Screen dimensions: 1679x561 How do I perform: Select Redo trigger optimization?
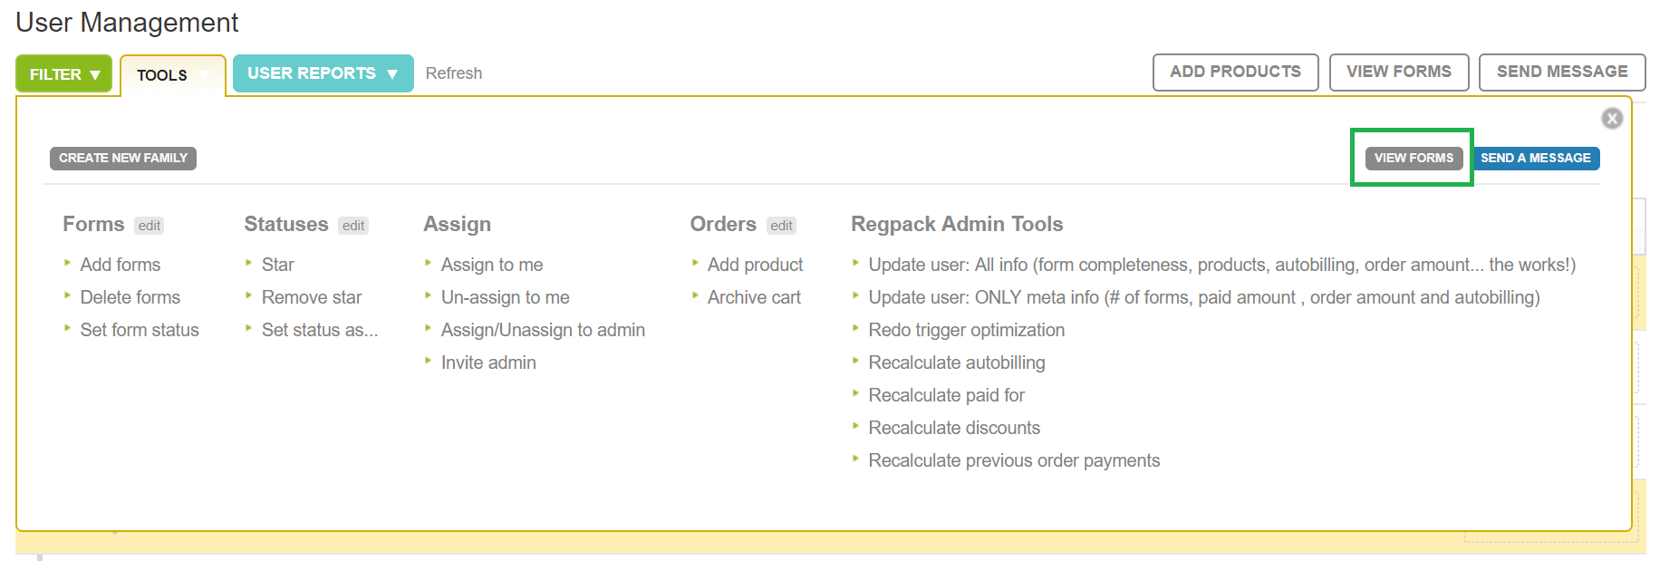point(966,330)
